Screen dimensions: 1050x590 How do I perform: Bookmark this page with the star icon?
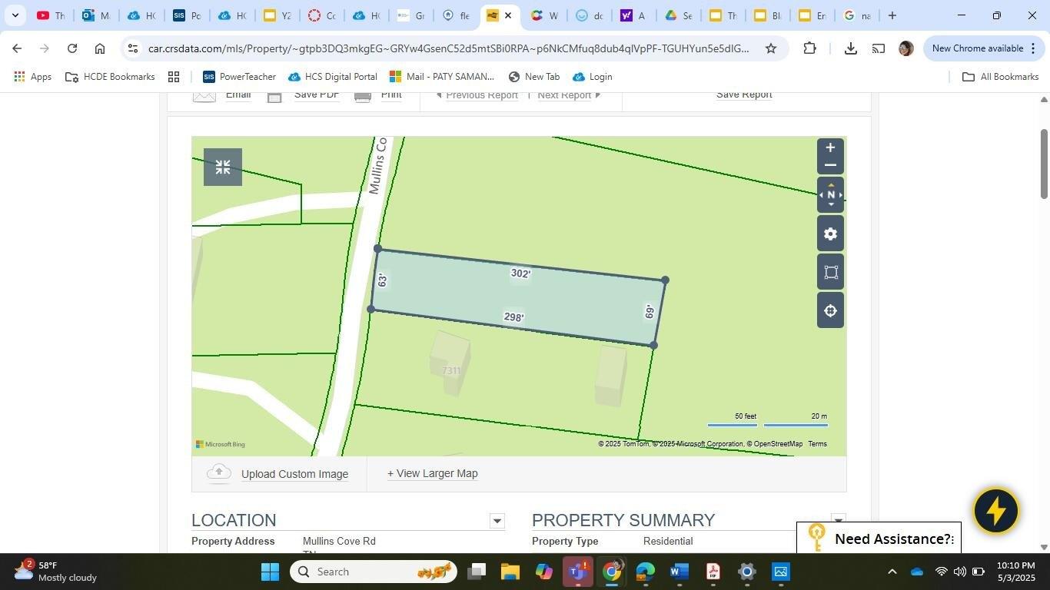770,48
